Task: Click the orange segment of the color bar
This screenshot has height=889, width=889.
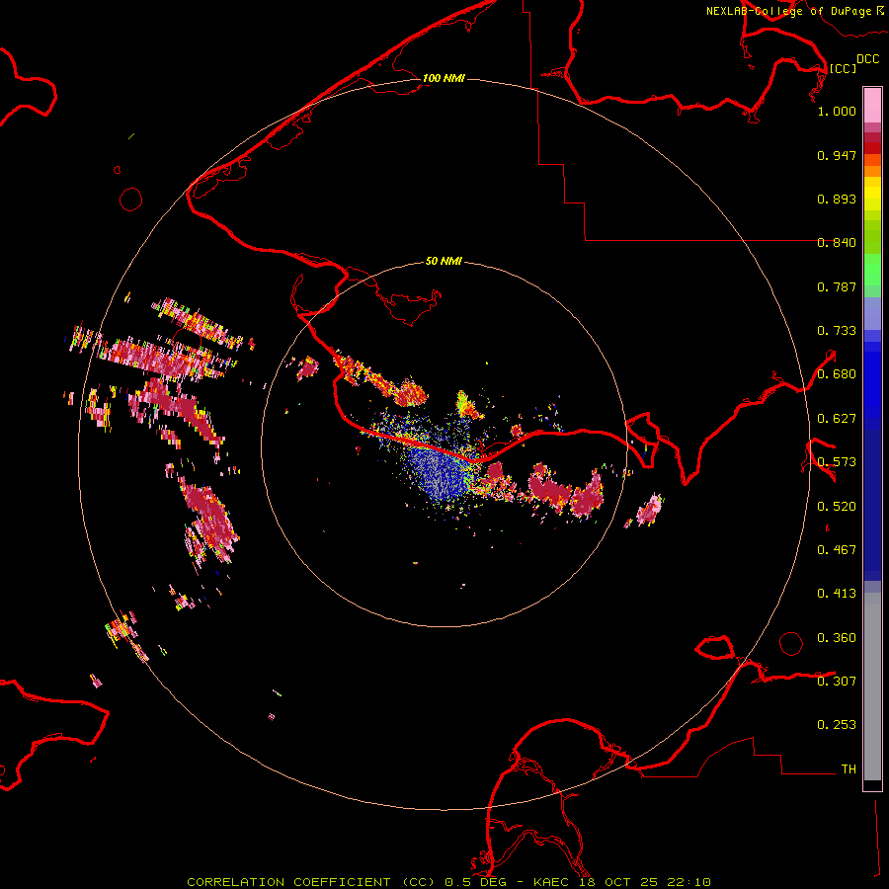Action: [x=872, y=171]
